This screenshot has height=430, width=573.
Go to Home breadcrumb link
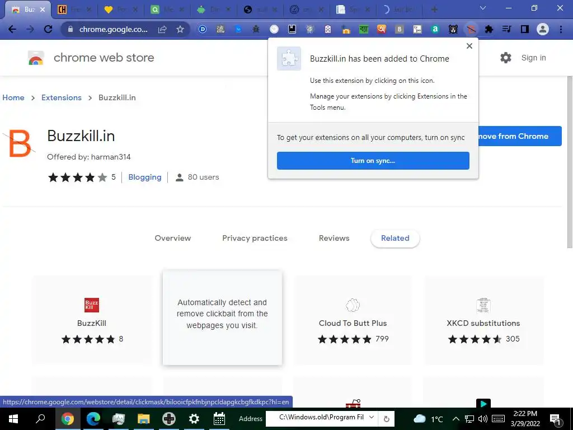[13, 97]
